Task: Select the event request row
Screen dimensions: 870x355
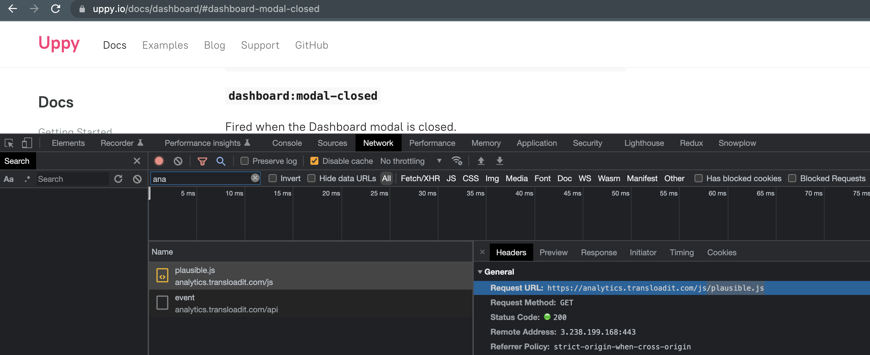Action: (237, 303)
